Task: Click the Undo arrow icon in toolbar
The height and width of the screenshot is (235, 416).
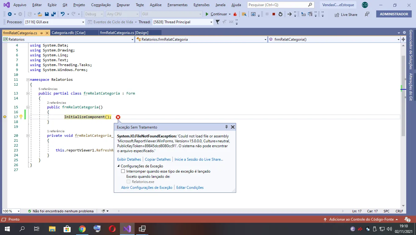Action: pos(62,14)
